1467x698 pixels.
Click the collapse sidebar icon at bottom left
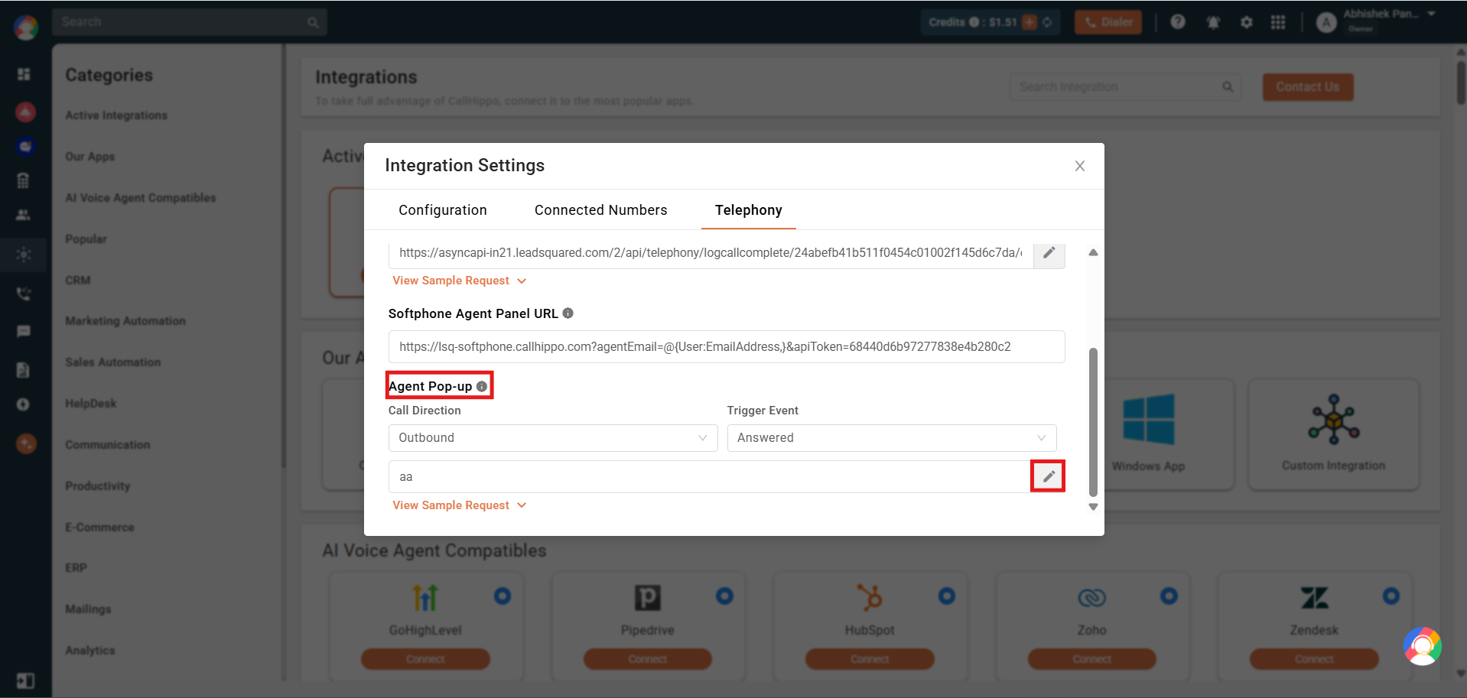(x=24, y=680)
